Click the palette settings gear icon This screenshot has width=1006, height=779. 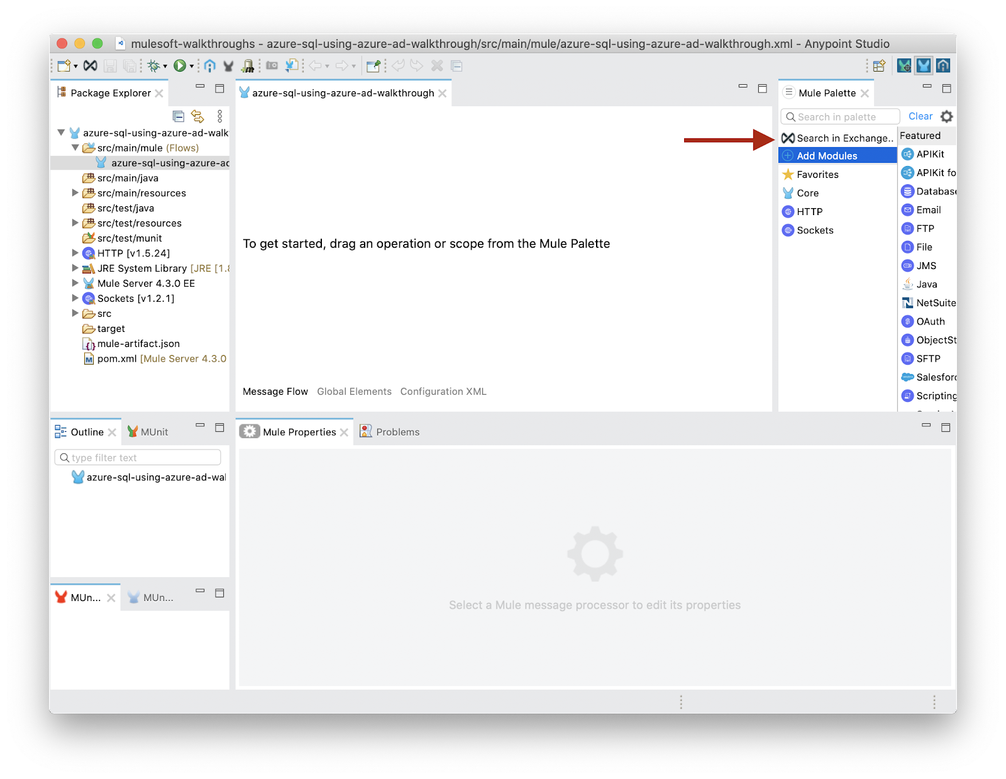click(946, 116)
